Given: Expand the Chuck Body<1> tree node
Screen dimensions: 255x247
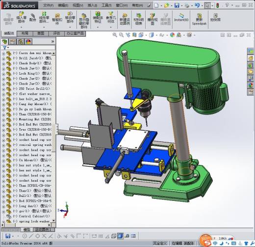Looking at the screenshot, I should coord(3,63).
